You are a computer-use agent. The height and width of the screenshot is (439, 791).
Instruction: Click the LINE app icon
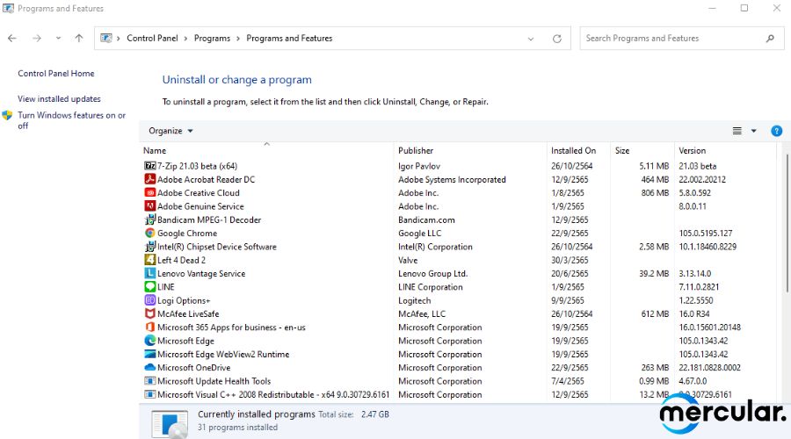149,287
